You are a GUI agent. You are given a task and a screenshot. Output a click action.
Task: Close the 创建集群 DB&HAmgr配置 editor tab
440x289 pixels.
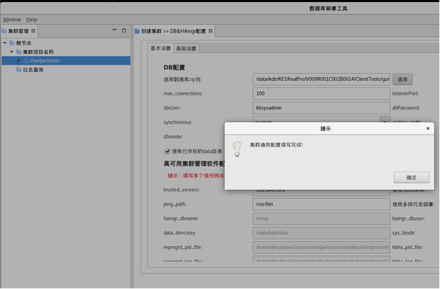[211, 31]
